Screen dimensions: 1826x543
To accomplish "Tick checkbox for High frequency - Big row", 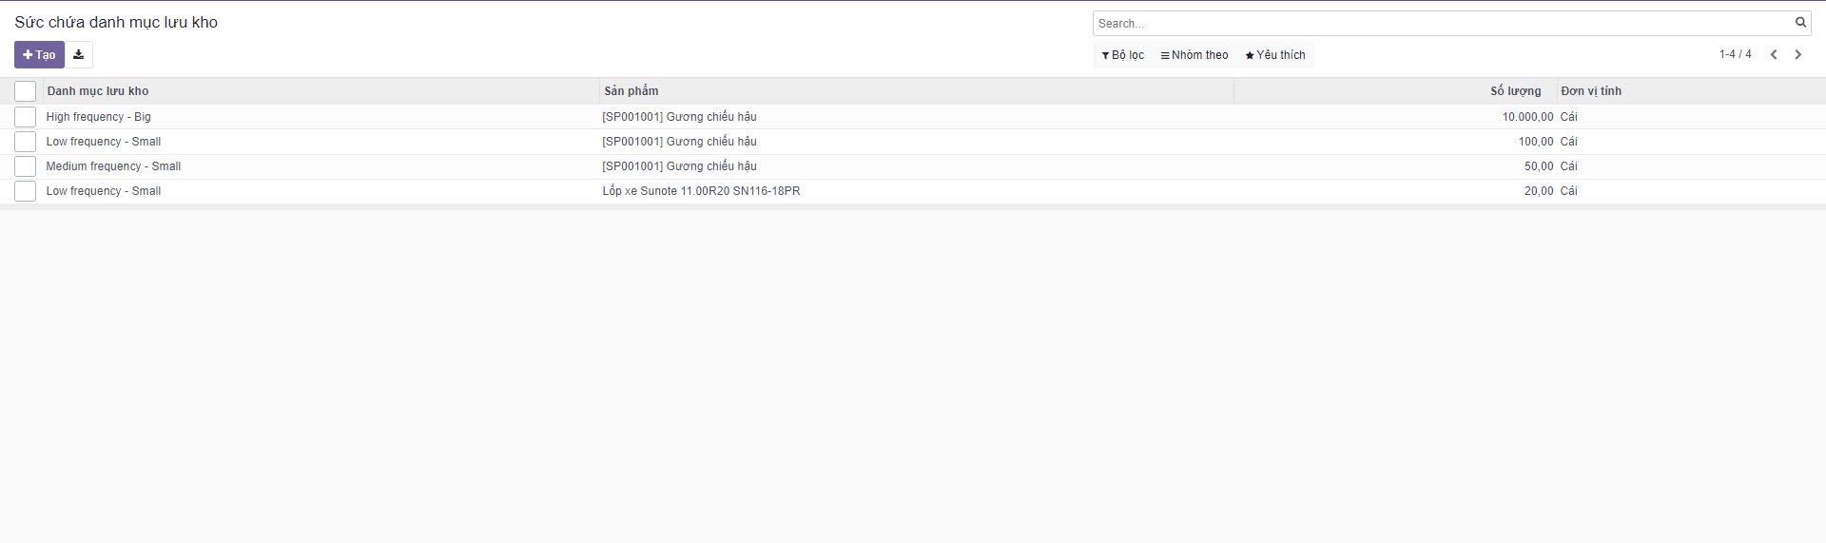I will tap(26, 117).
